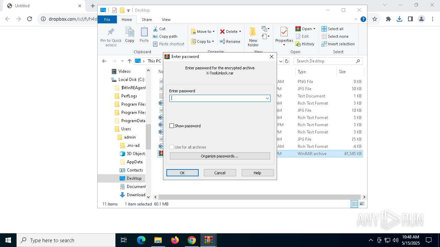Screen dimensions: 440x247
Task: Choose Copy path in Clipboard group
Action: point(165,36)
